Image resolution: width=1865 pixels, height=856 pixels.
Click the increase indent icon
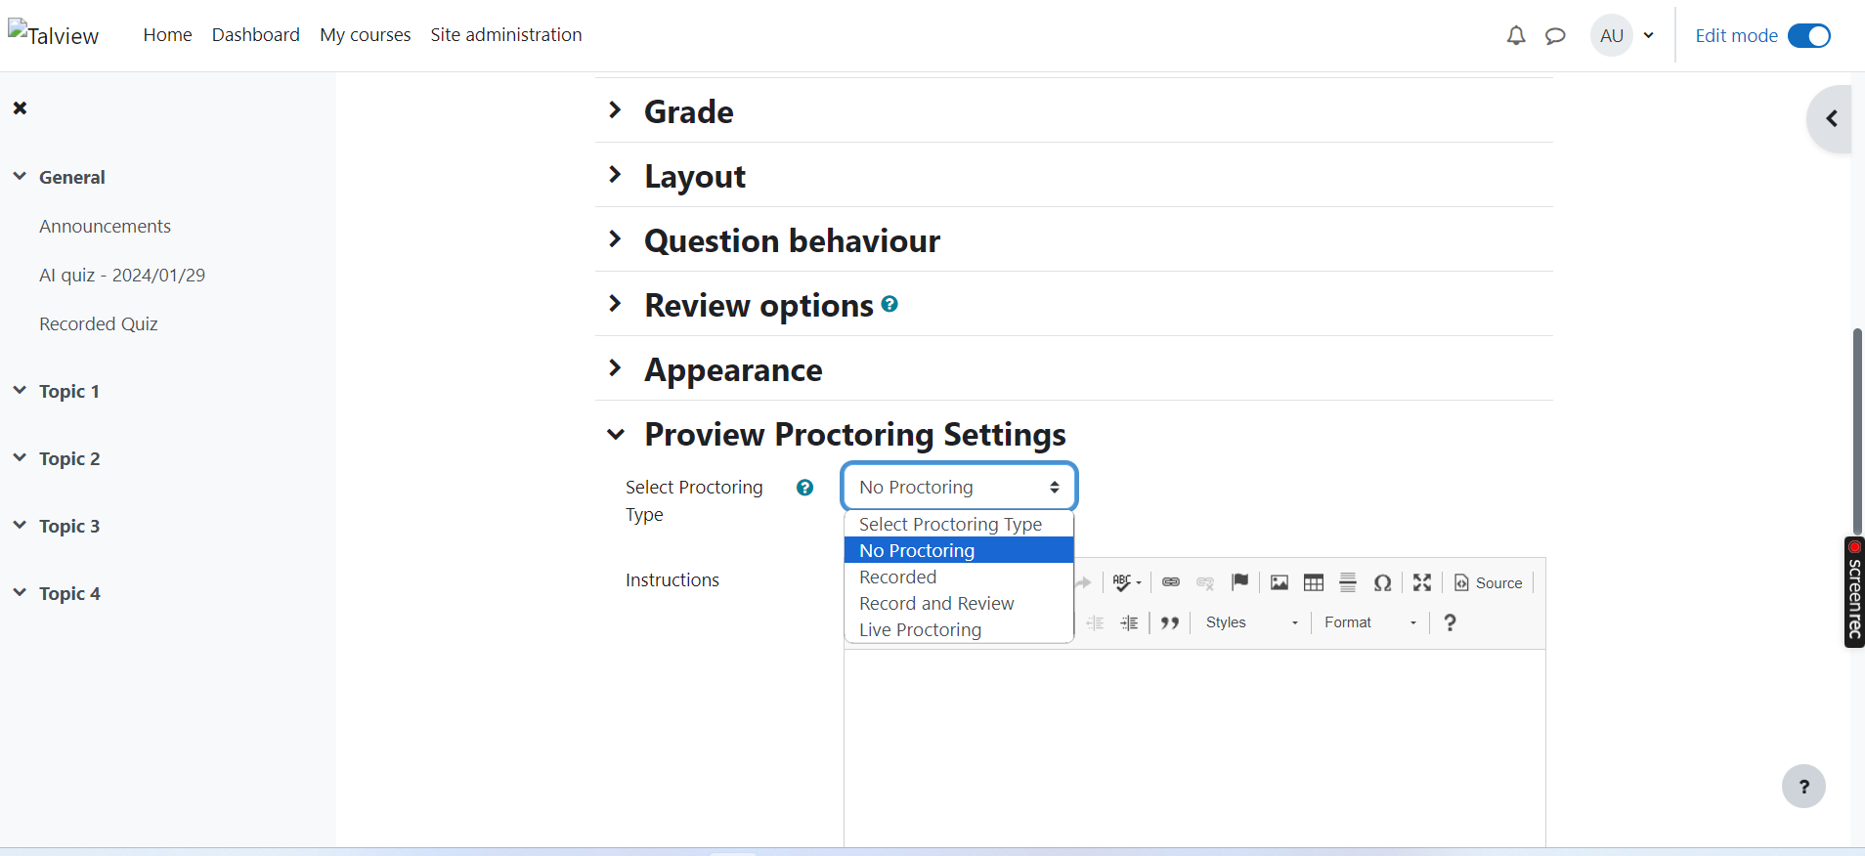(1129, 622)
